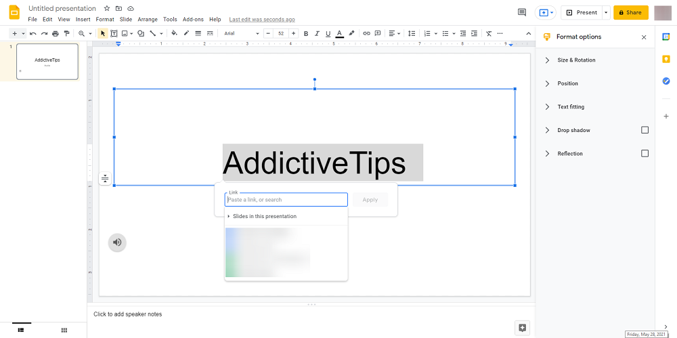Click the Paste a link search field
Screen dimensions: 677x338
tap(286, 200)
